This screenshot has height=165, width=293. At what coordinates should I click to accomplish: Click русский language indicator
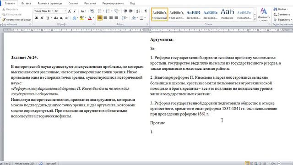[x=51, y=164]
